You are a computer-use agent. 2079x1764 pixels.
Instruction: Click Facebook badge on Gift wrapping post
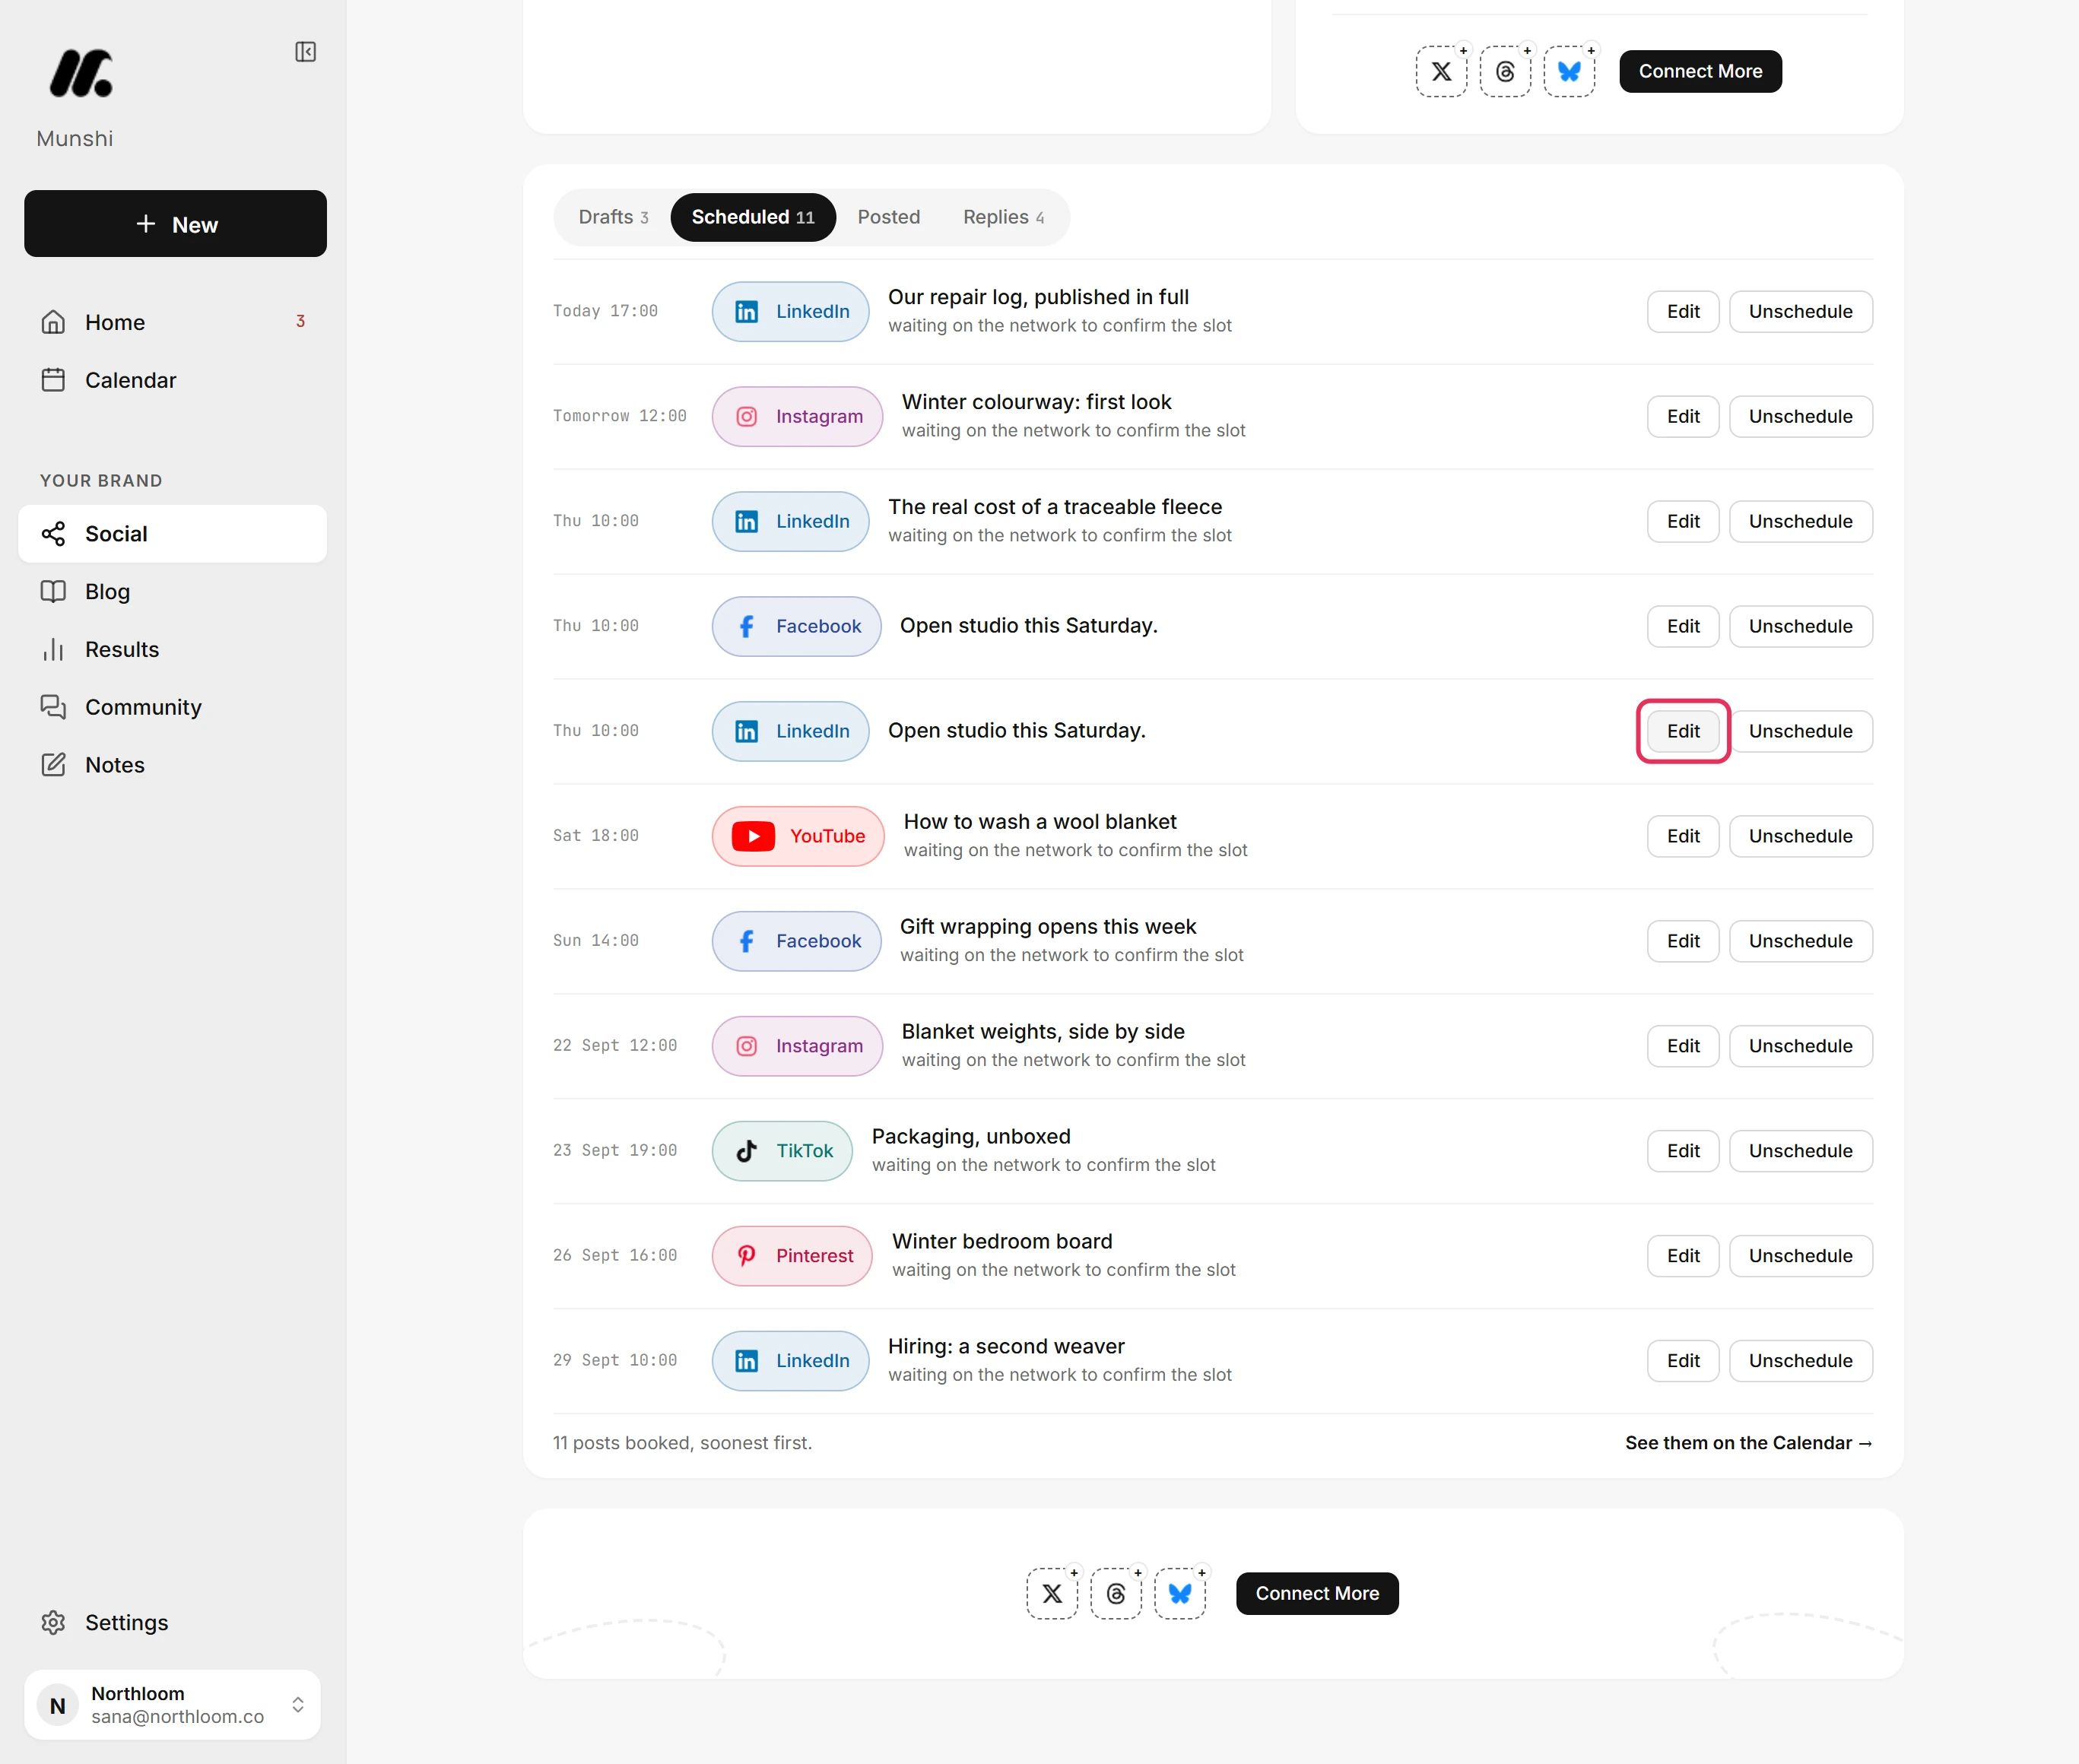coord(796,941)
